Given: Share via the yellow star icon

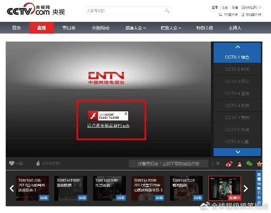Looking at the screenshot, I should click(x=259, y=163).
